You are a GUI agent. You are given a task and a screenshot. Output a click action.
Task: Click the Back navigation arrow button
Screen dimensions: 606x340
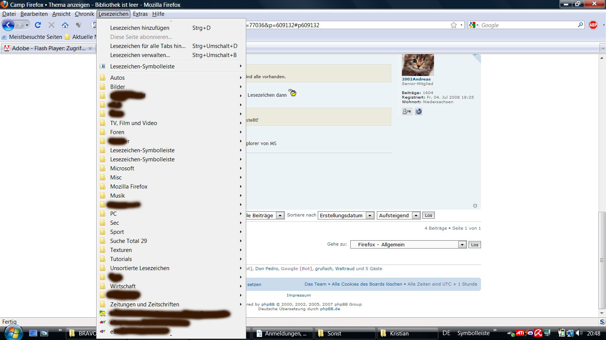[8, 25]
